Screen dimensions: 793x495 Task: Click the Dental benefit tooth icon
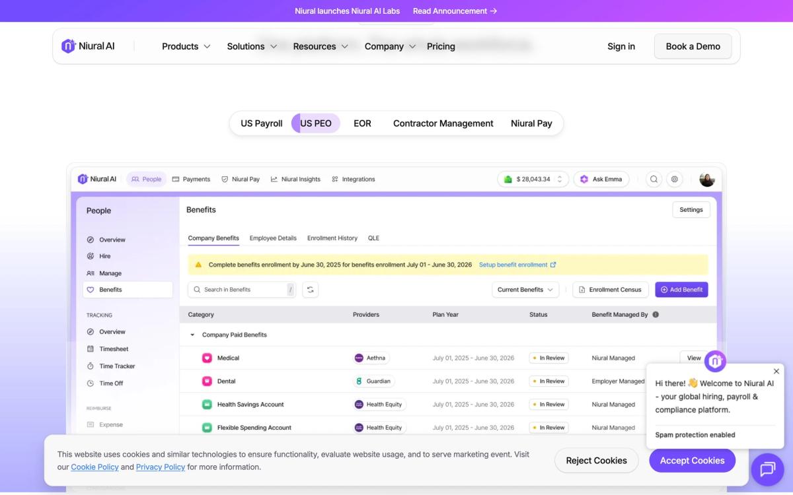tap(207, 381)
